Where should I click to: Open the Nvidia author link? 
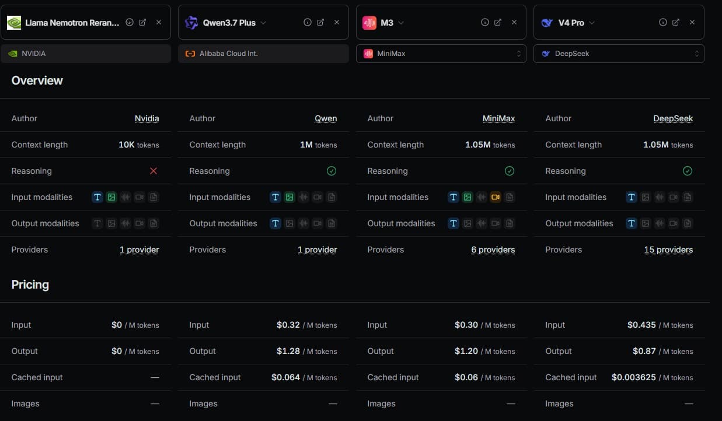click(147, 118)
